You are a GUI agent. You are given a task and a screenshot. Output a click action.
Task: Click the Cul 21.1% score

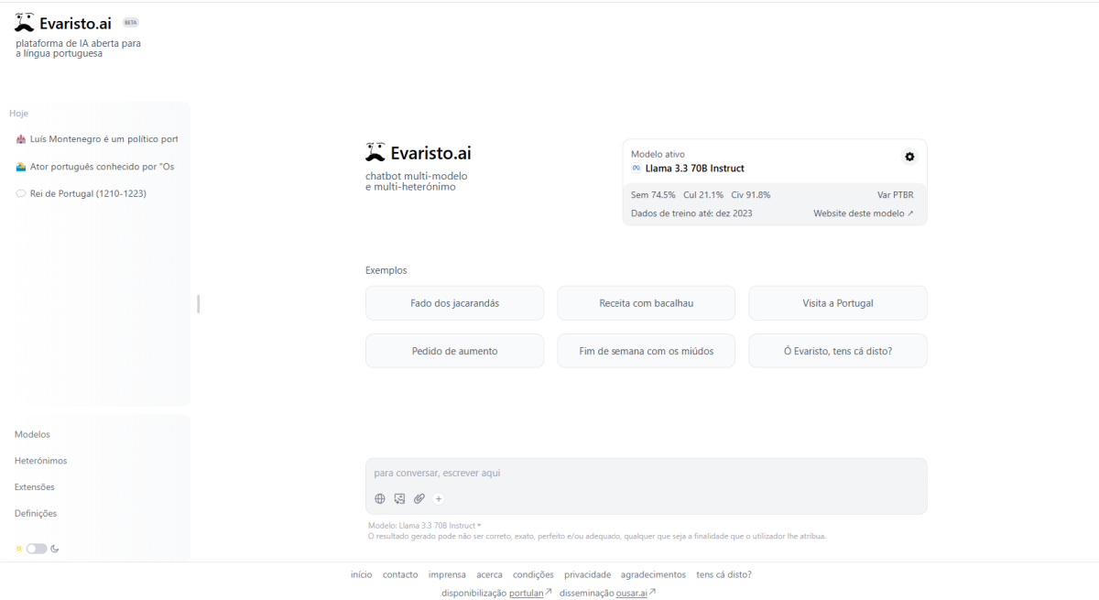(x=703, y=195)
